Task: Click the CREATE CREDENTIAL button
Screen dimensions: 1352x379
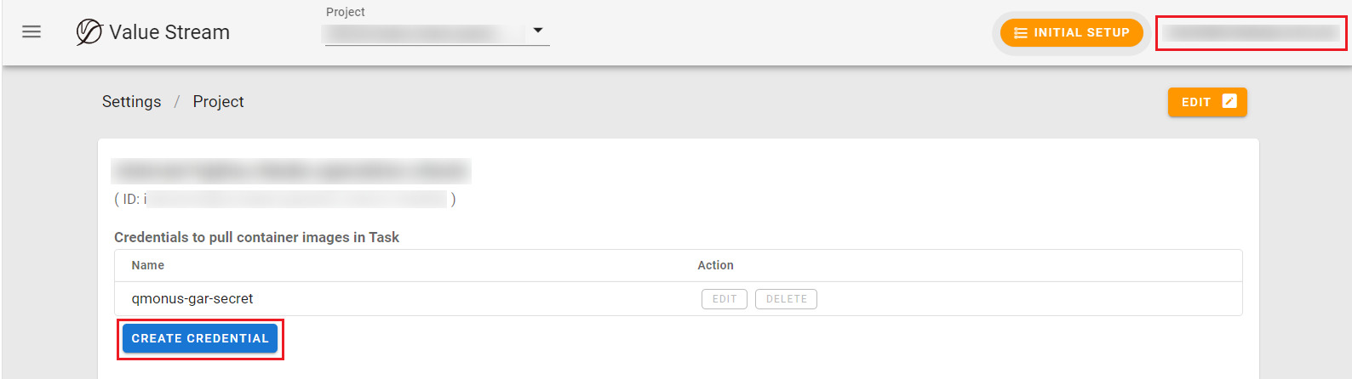Action: point(200,338)
